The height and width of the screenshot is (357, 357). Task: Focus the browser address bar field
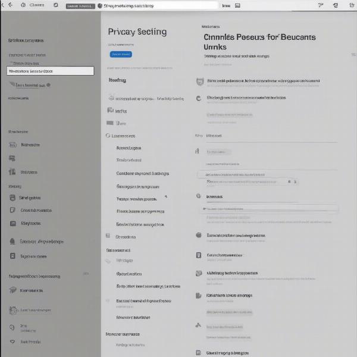point(157,6)
